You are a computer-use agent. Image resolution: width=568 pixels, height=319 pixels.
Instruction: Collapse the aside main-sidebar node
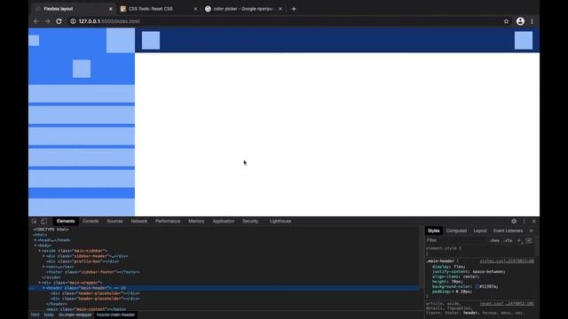pos(39,251)
